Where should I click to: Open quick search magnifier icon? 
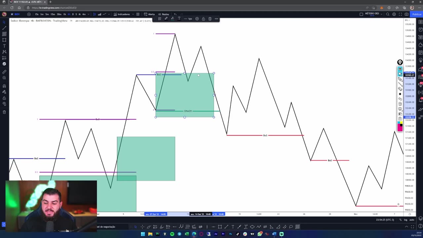pyautogui.click(x=388, y=14)
